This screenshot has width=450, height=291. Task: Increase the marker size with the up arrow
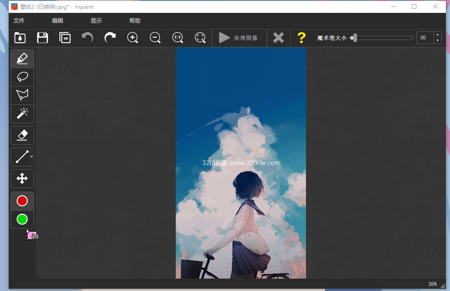tap(437, 35)
